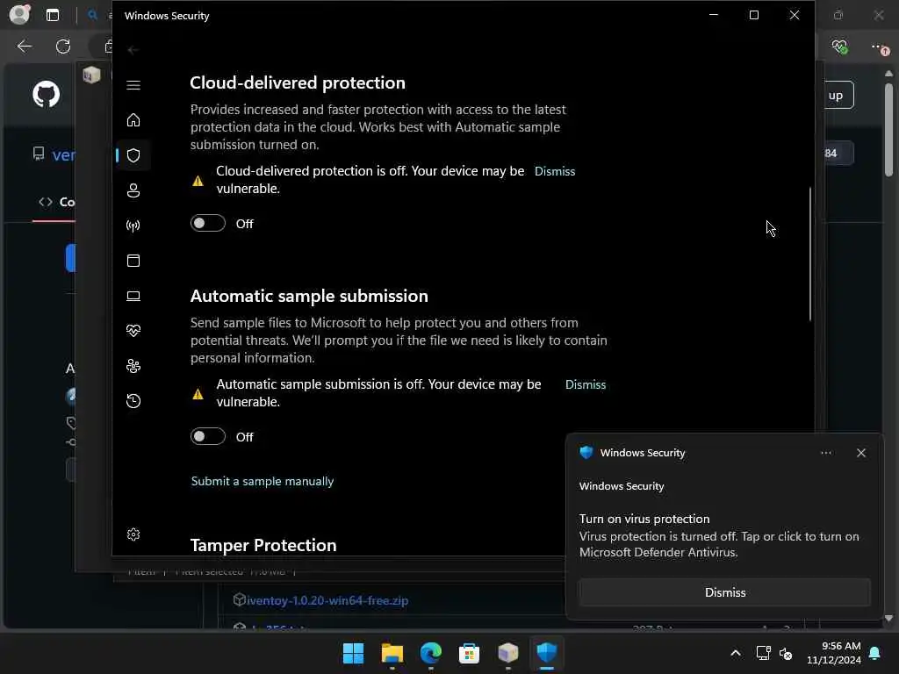The width and height of the screenshot is (899, 674).
Task: Open the clock and date showing 9:56 AM
Action: [x=834, y=653]
